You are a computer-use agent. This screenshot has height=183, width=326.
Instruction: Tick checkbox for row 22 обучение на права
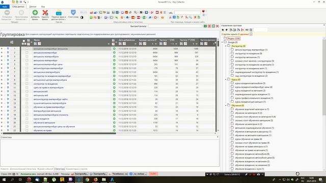tap(27, 131)
